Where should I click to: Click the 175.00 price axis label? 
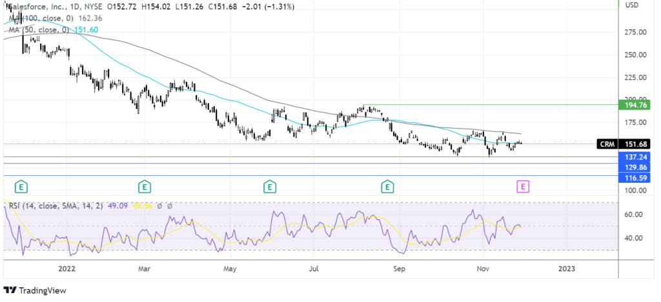[636, 123]
